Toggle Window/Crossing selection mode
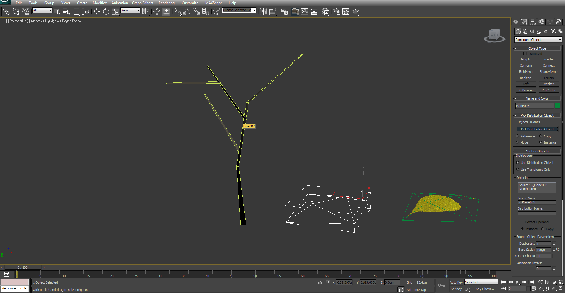565x293 pixels. coord(86,11)
